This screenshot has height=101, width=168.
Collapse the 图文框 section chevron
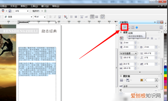pos(121,76)
